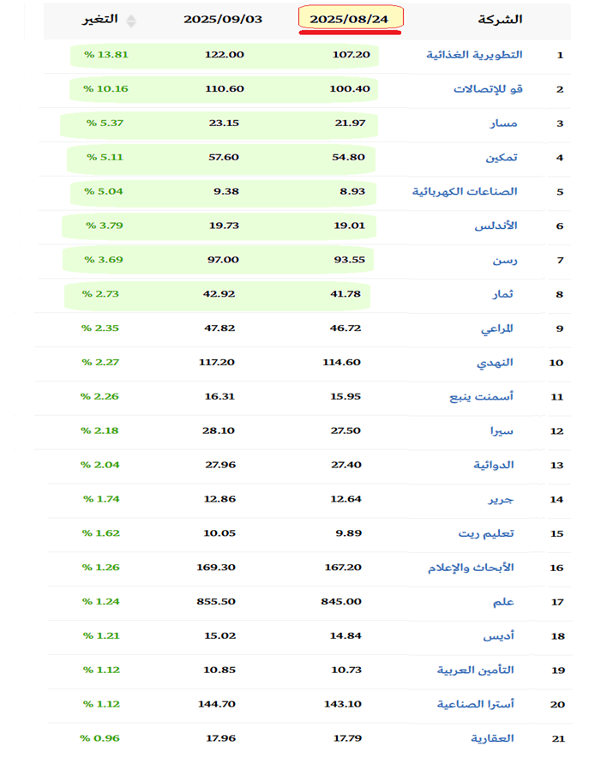This screenshot has width=607, height=776.
Task: Click the 114.60 price cell
Action: [x=342, y=362]
